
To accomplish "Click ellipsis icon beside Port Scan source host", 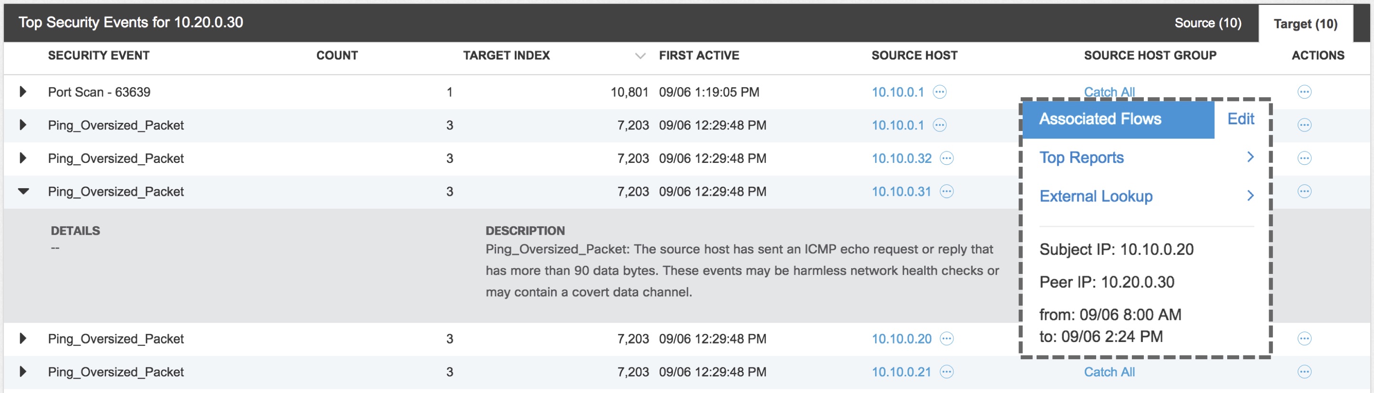I will [x=939, y=92].
